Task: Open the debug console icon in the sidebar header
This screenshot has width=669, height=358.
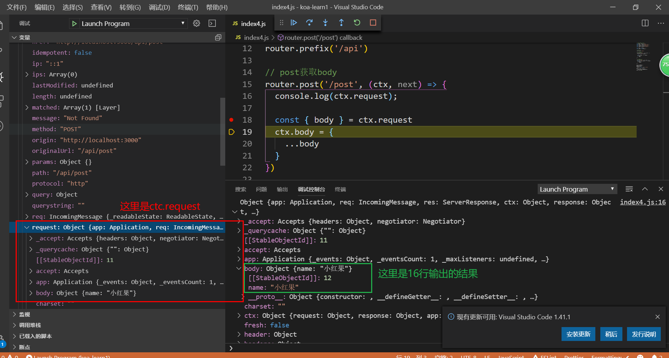Action: tap(212, 23)
